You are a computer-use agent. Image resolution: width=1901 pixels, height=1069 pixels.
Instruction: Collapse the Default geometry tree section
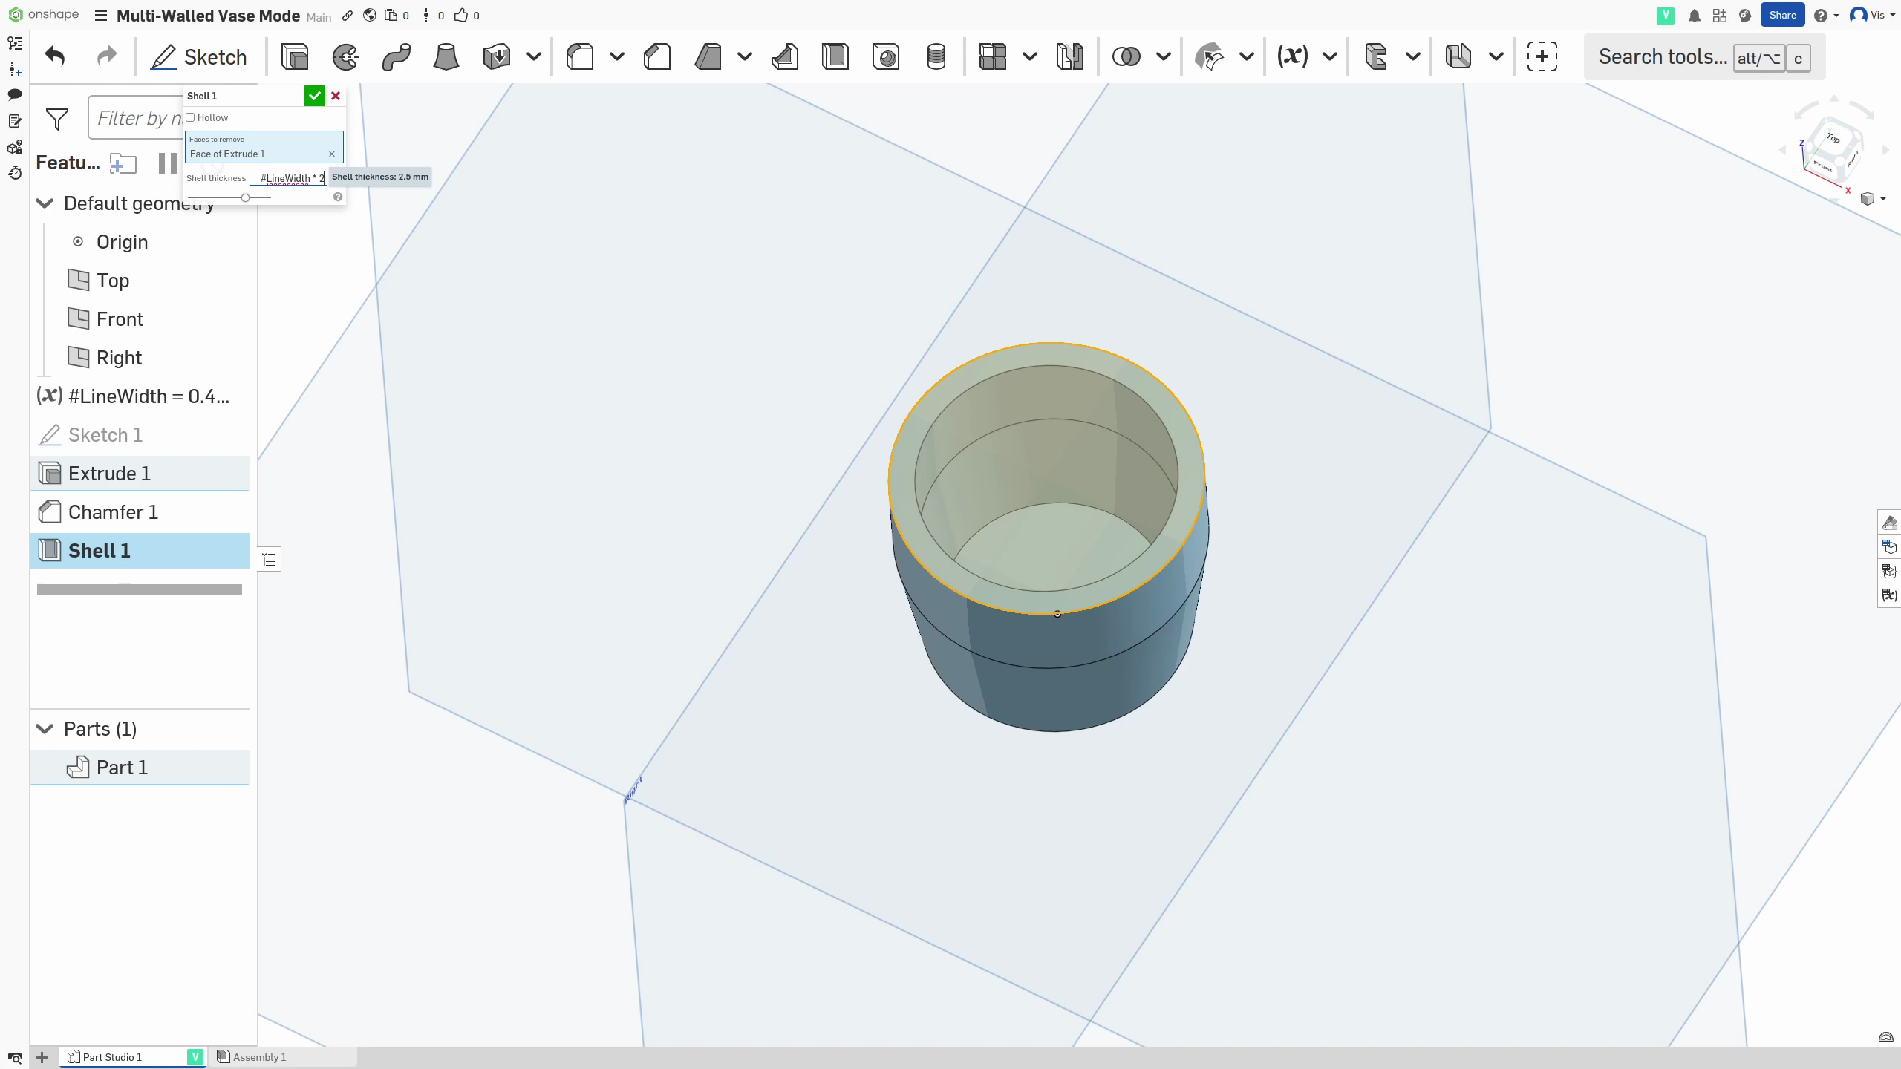click(45, 203)
